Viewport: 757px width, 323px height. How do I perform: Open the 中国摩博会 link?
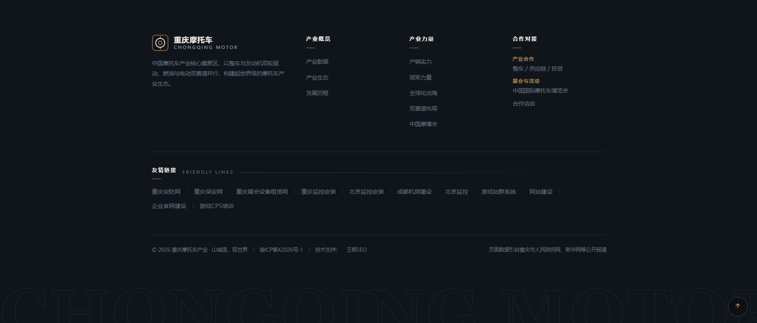click(x=423, y=124)
